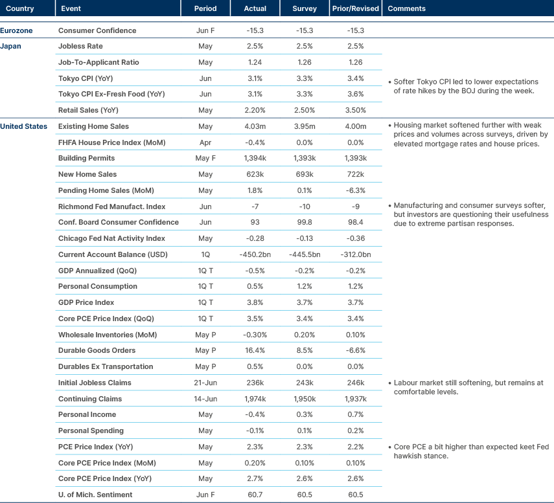Click Pending Home Sales prior -6.3%
Viewport: 554px width, 503px height.
pyautogui.click(x=356, y=190)
